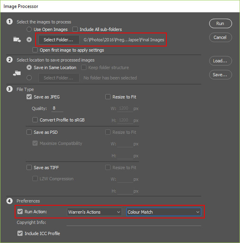This screenshot has width=240, height=243.
Task: Click Select Folder button for source images
Action: (59, 40)
